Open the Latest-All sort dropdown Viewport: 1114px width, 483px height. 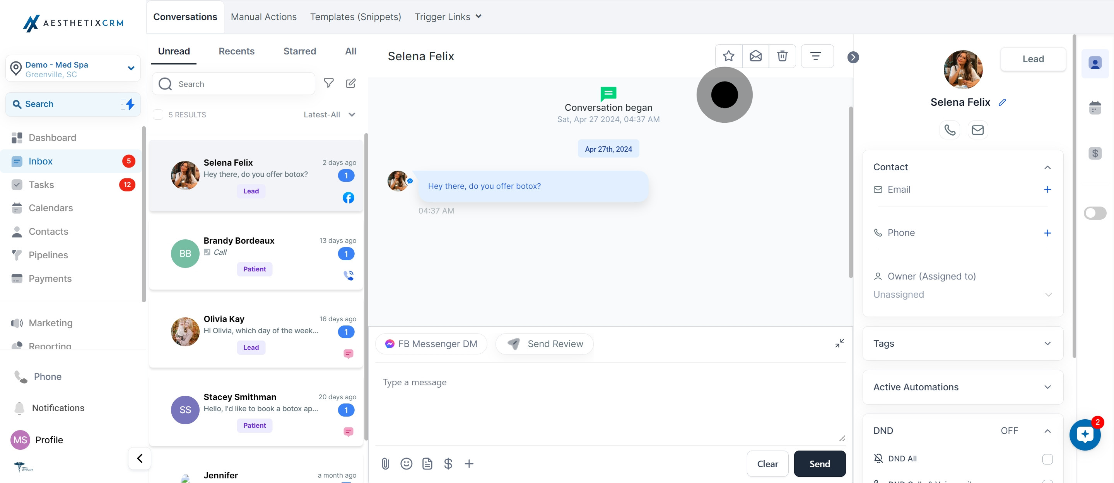[329, 115]
